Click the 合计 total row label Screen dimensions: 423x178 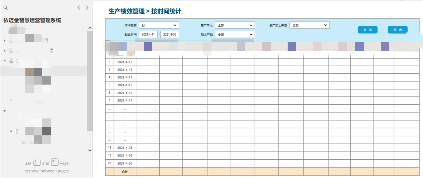[125, 172]
